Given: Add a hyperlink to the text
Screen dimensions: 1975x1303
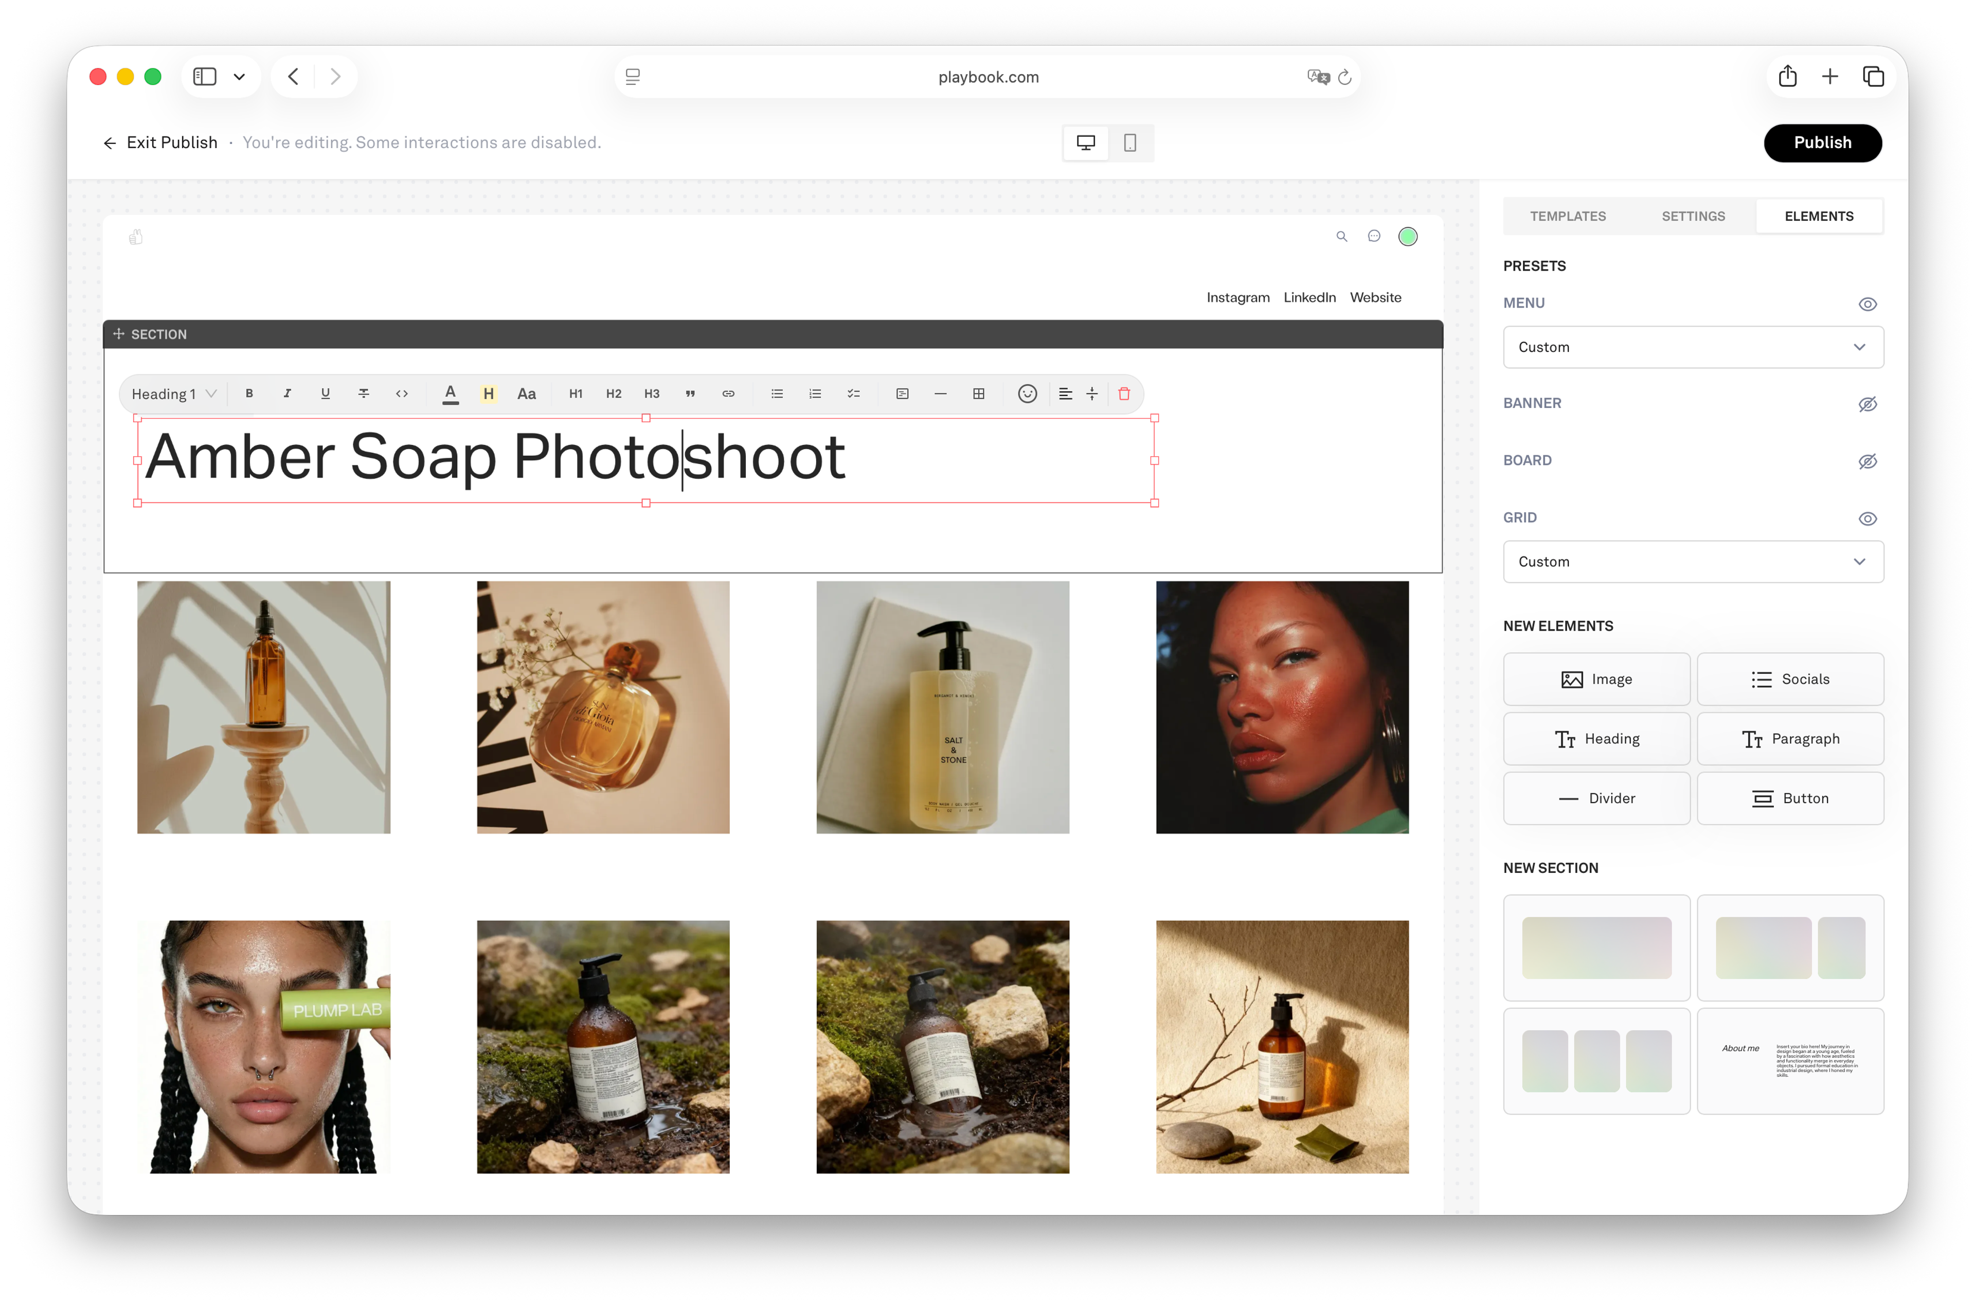Looking at the screenshot, I should [728, 394].
